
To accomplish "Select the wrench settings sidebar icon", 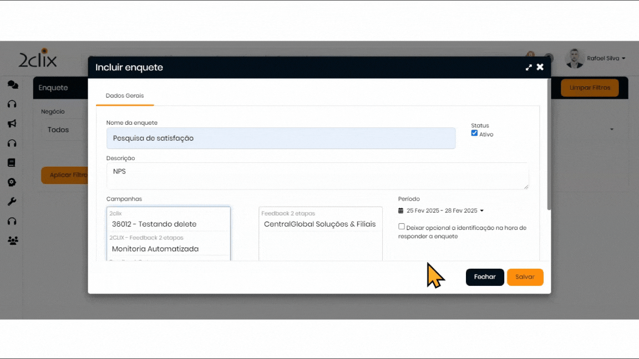I will click(x=12, y=202).
